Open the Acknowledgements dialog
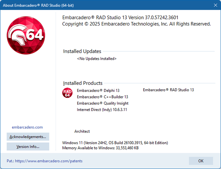This screenshot has width=221, height=169. (28, 137)
